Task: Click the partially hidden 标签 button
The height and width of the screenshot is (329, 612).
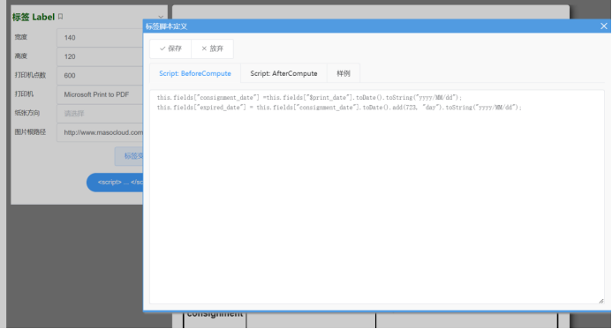Action: coord(129,156)
